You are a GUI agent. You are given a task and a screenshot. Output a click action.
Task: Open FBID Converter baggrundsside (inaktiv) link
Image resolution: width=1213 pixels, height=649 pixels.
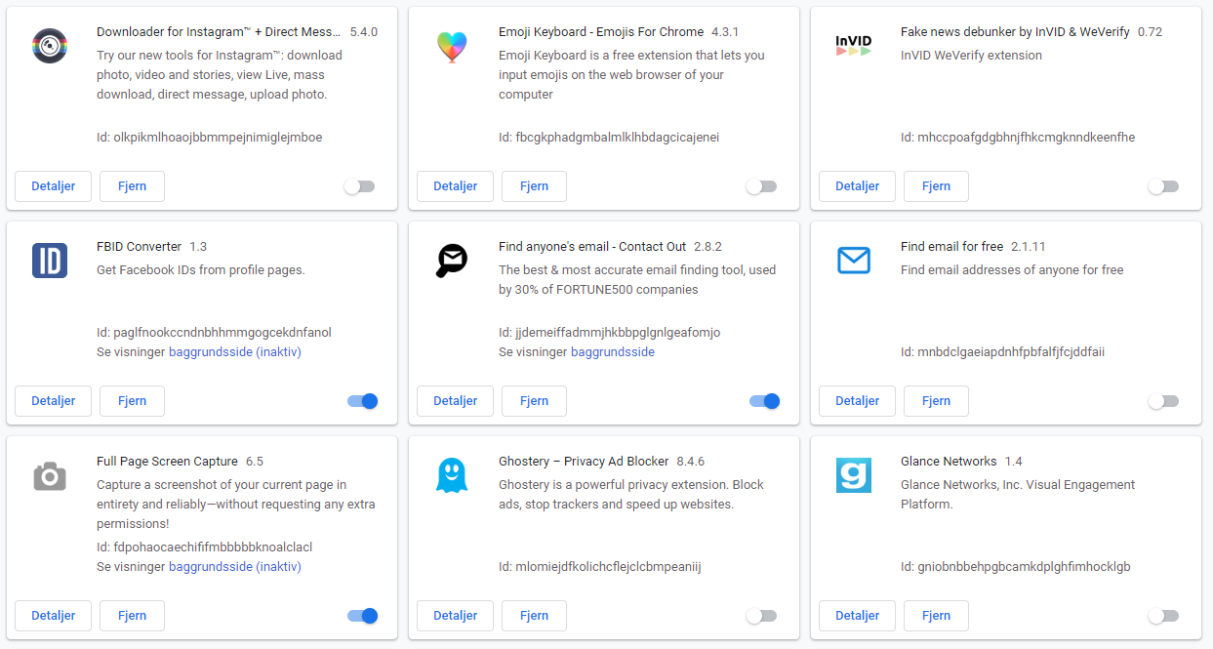click(x=235, y=352)
